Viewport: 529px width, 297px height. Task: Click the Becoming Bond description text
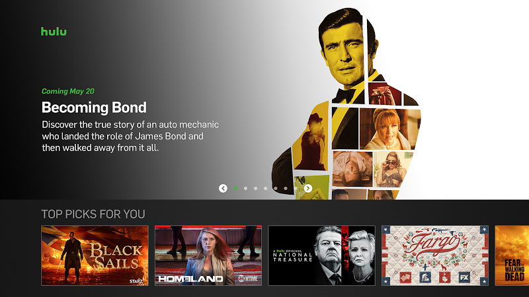click(x=130, y=136)
